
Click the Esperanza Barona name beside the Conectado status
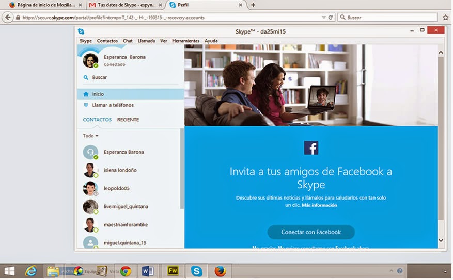coord(124,57)
